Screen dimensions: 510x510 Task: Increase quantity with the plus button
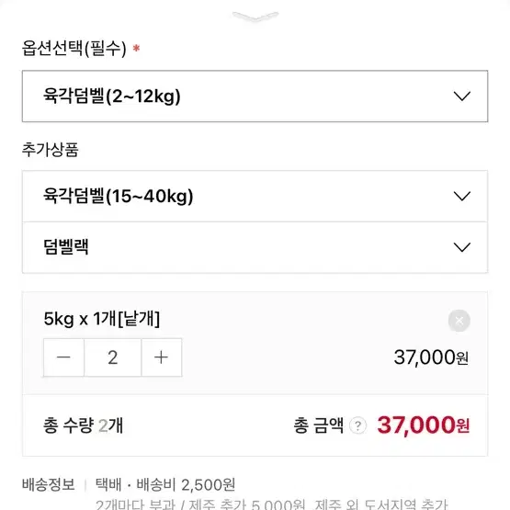click(162, 357)
